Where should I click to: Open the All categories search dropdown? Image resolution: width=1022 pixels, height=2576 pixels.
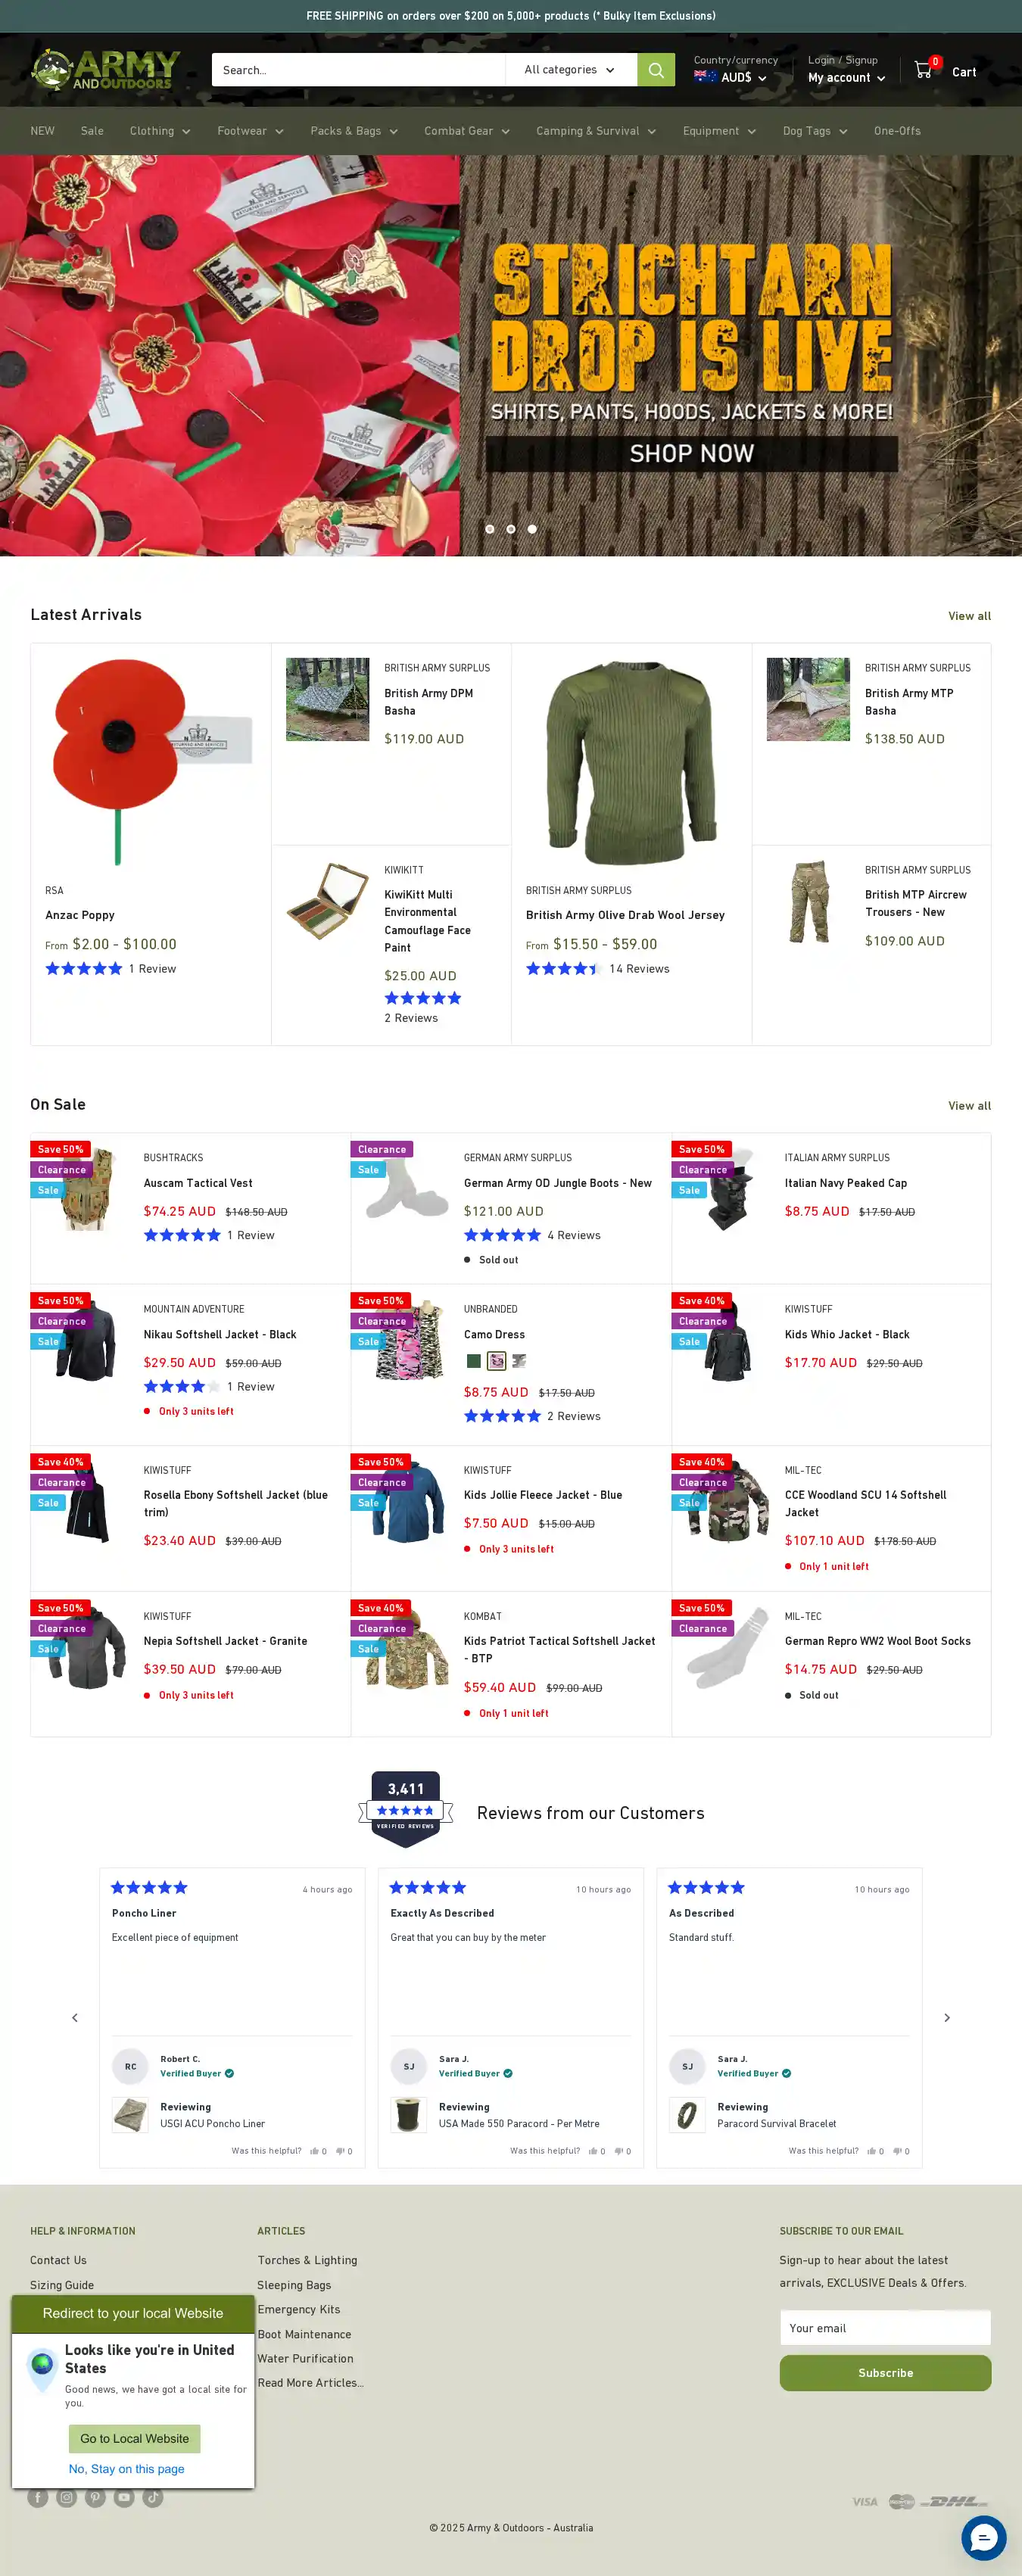coord(571,70)
